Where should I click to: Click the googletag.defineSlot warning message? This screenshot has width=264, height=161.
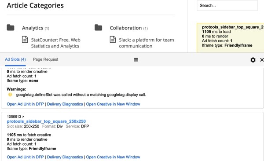pyautogui.click(x=81, y=95)
